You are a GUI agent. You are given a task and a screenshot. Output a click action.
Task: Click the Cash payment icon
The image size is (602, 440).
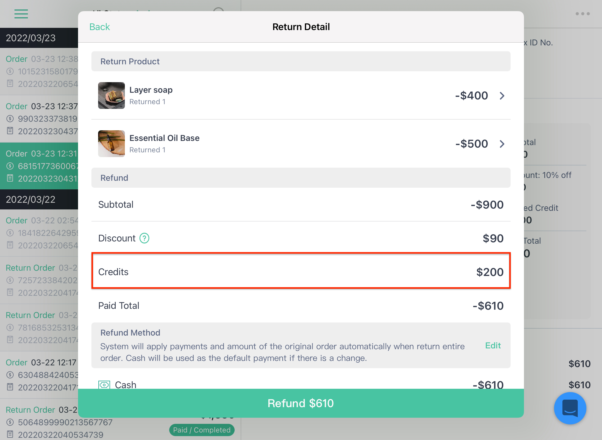[x=104, y=385]
